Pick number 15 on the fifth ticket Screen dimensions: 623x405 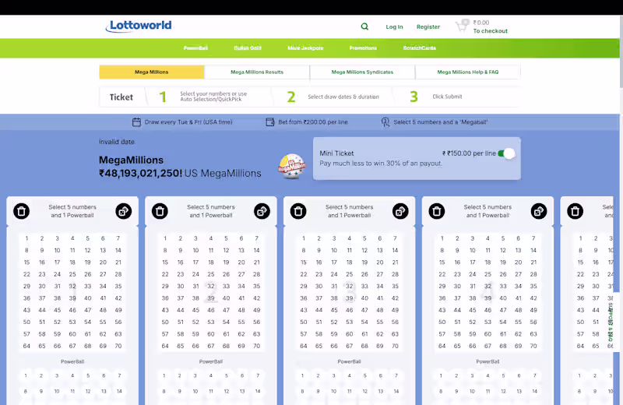(x=580, y=262)
